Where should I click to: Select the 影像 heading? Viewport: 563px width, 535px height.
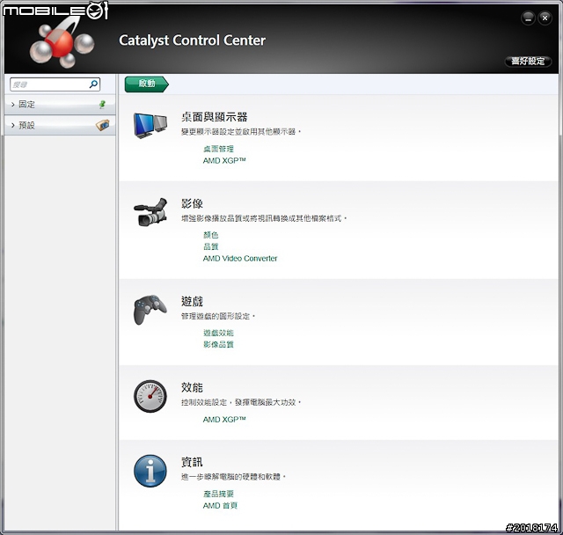[192, 203]
